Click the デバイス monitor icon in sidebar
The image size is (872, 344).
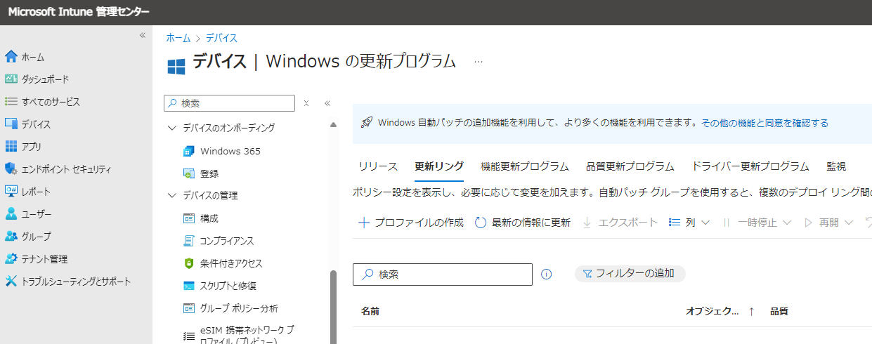pyautogui.click(x=11, y=124)
